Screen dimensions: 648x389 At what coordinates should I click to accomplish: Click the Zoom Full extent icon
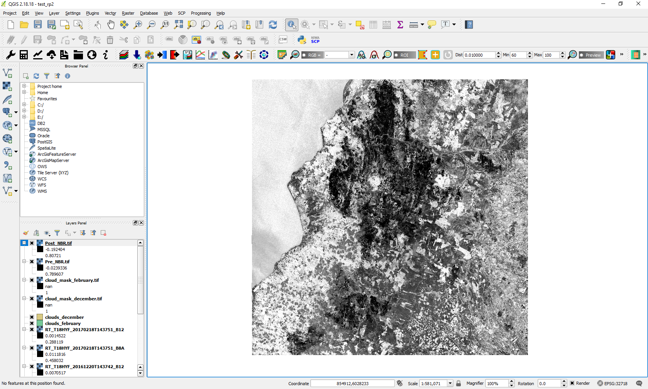178,25
